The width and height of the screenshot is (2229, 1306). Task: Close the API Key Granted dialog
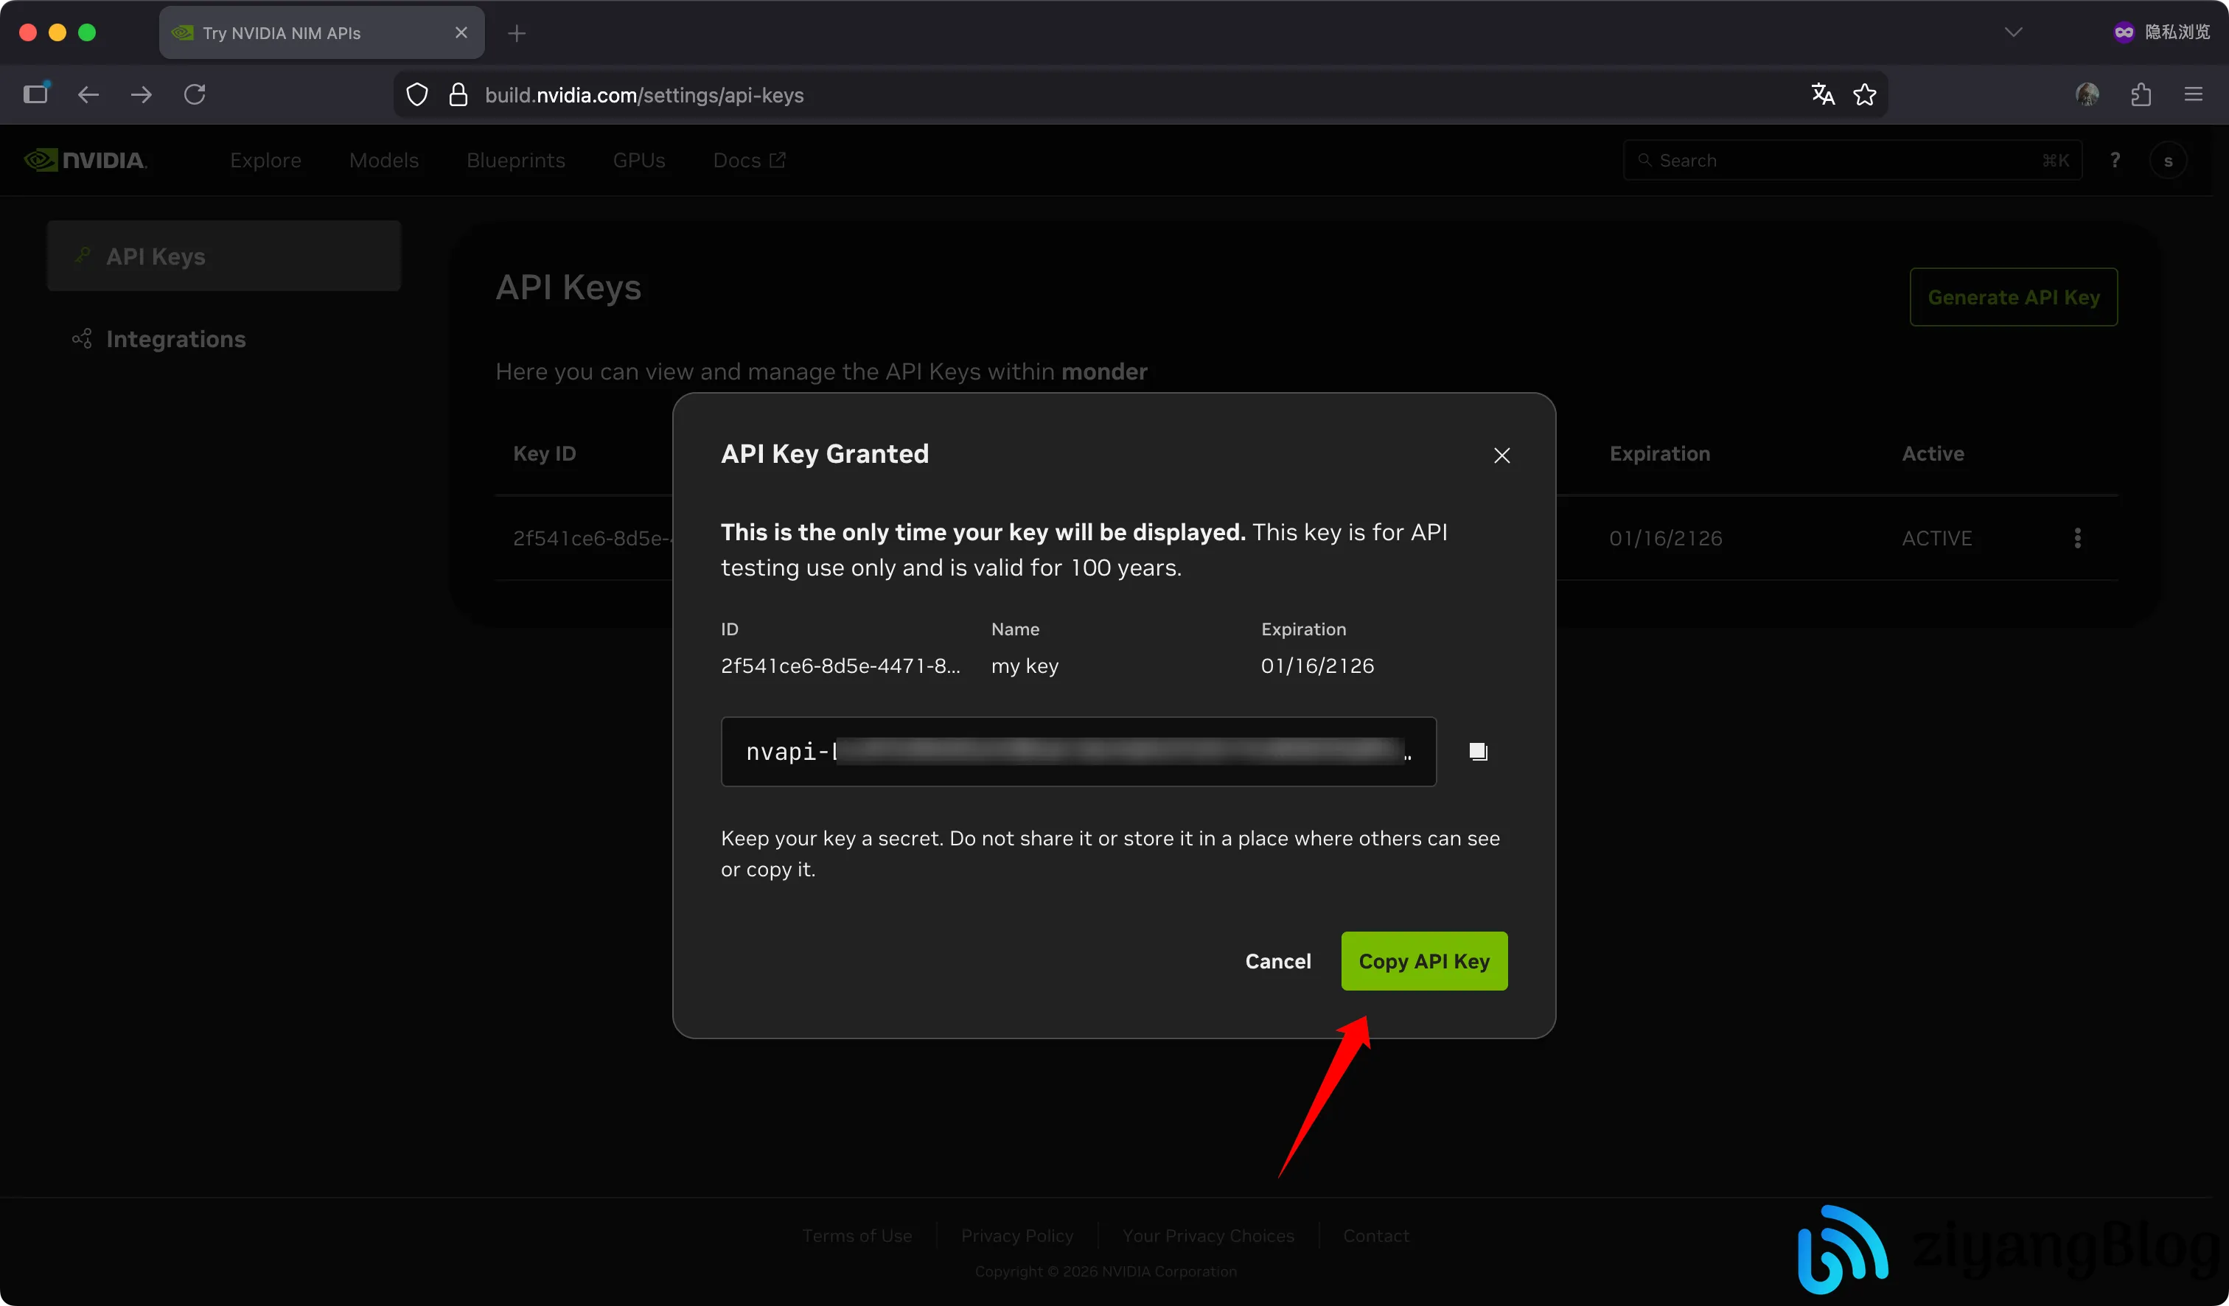(x=1501, y=455)
